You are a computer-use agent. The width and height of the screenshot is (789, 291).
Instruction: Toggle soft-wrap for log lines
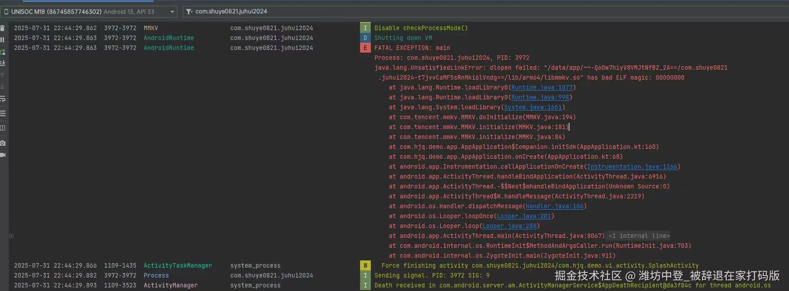[x=2, y=98]
